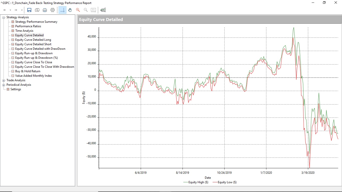Image resolution: width=342 pixels, height=192 pixels.
Task: Open Buy & Hold Return chart
Action: [28, 71]
